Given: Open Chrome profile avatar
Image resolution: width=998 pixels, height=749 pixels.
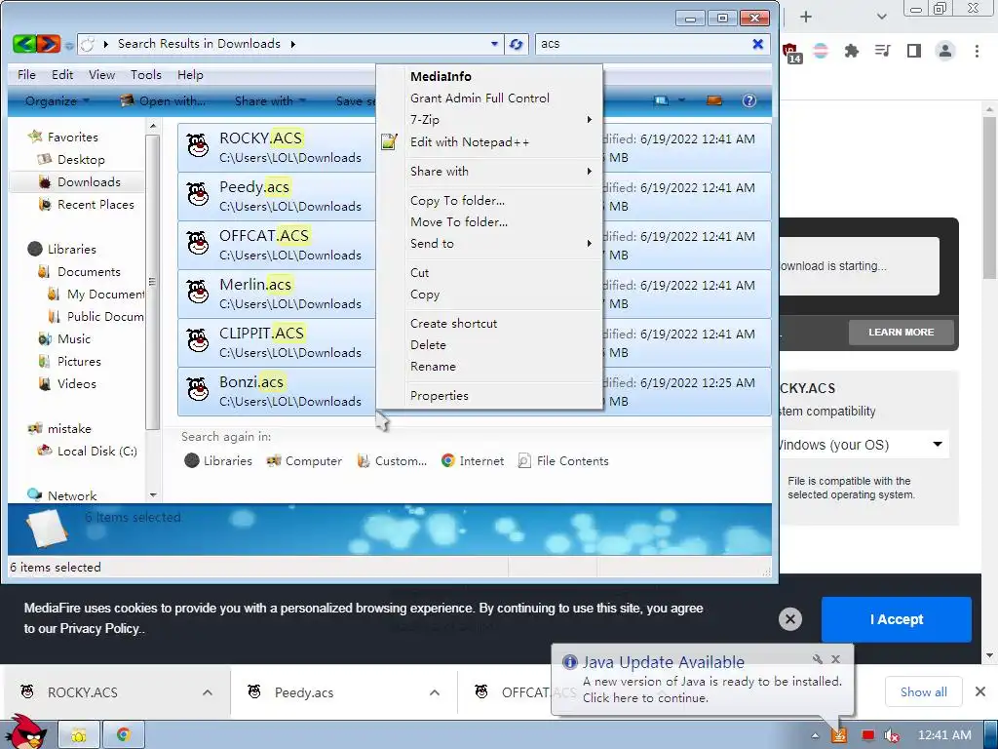Looking at the screenshot, I should 945,51.
